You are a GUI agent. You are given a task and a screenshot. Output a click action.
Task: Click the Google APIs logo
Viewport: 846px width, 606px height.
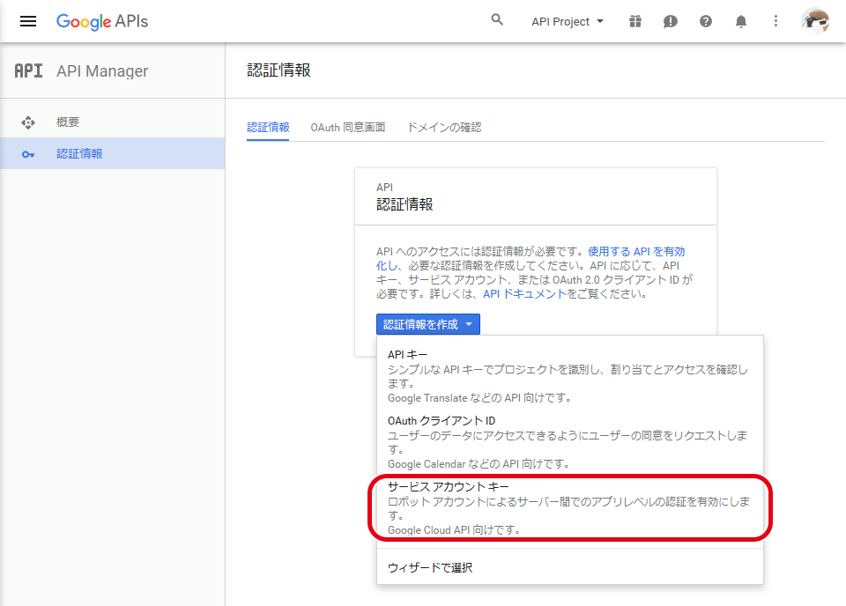102,21
